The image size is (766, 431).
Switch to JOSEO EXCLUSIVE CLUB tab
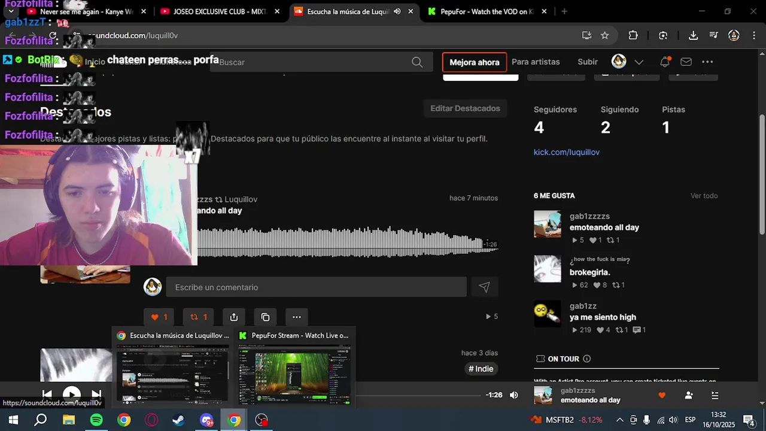pyautogui.click(x=220, y=11)
